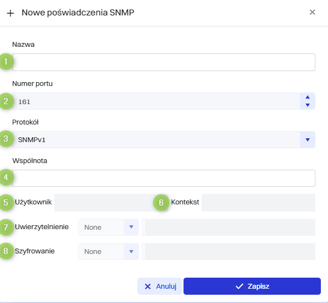Decrease port number with down arrow
The height and width of the screenshot is (303, 328).
point(308,105)
